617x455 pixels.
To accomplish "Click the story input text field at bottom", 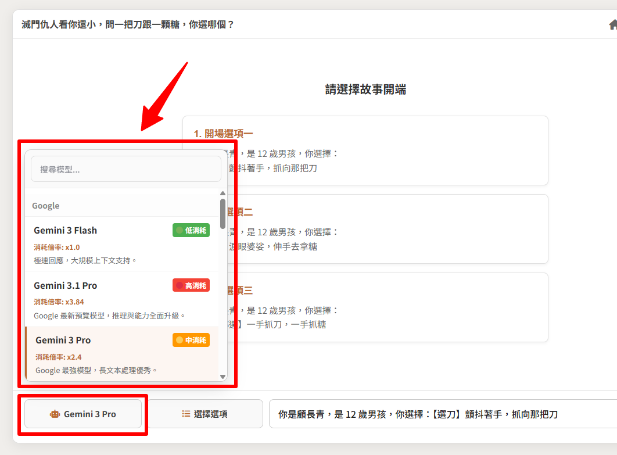I will pyautogui.click(x=443, y=414).
